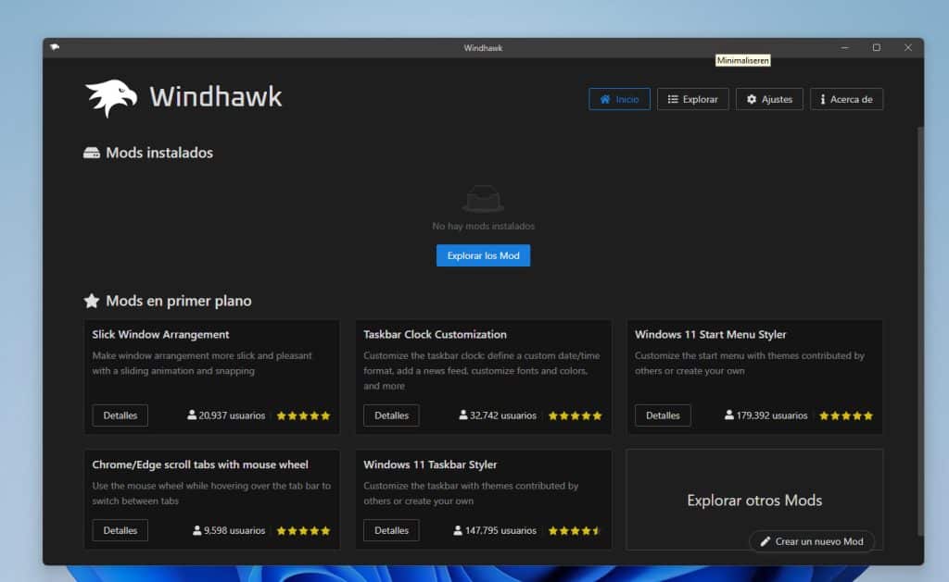Click user icon beside 9,598 usuarios
The height and width of the screenshot is (582, 949).
(x=196, y=530)
